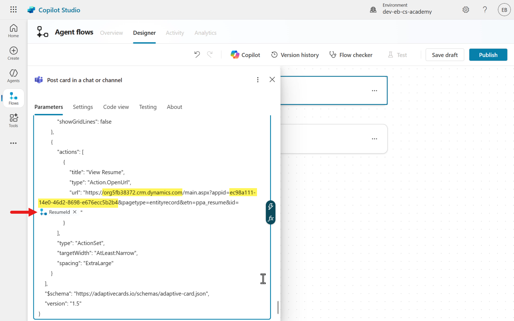Open the help question mark icon

tap(485, 10)
